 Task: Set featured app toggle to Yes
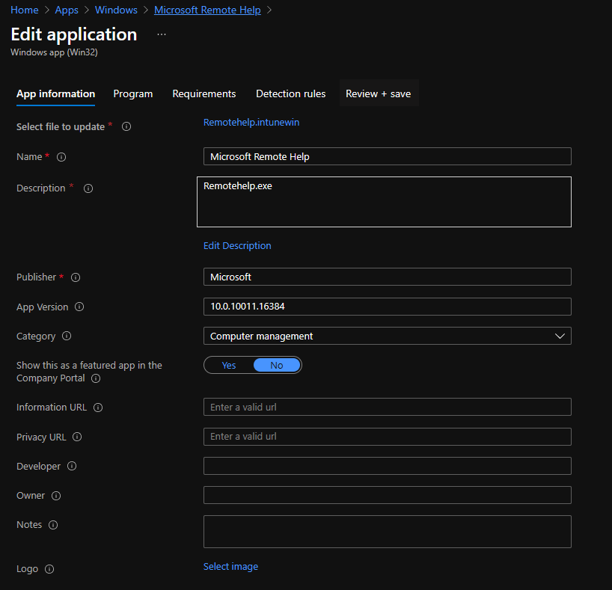229,365
